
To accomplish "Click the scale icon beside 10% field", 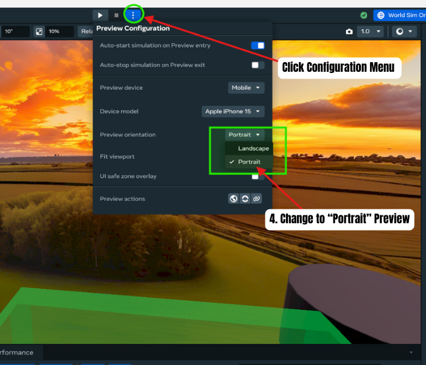I will pyautogui.click(x=39, y=32).
